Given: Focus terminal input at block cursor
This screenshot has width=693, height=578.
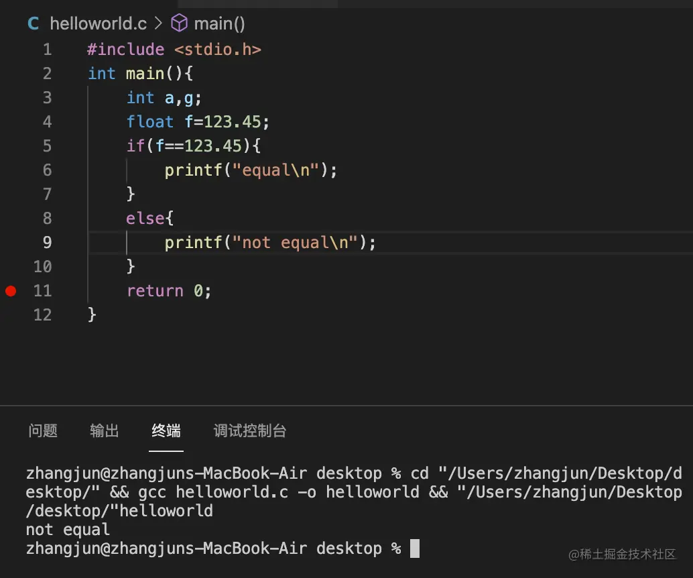Looking at the screenshot, I should pos(415,548).
